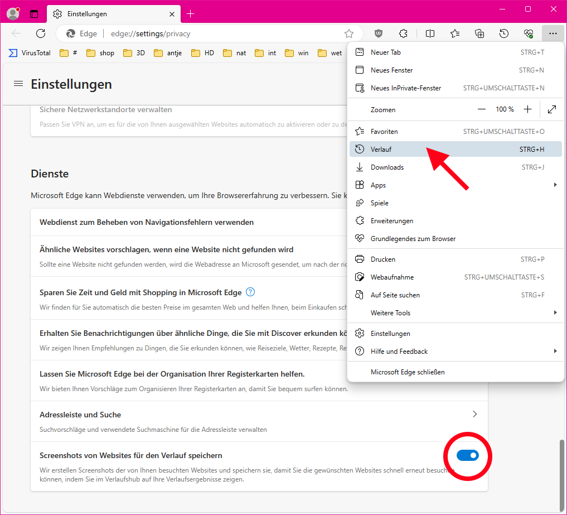Viewport: 567px width, 515px height.
Task: Click 'Webdienst zum Beheben von Navigationsfehlern verwenden'
Action: click(x=147, y=222)
